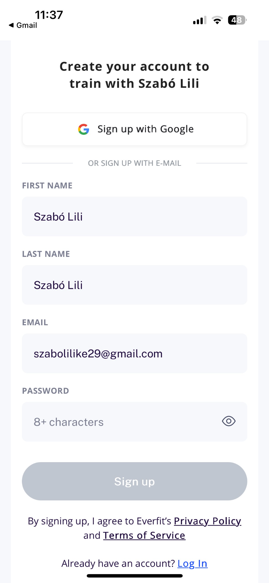This screenshot has height=583, width=269.
Task: Tap the battery level indicator
Action: 237,20
